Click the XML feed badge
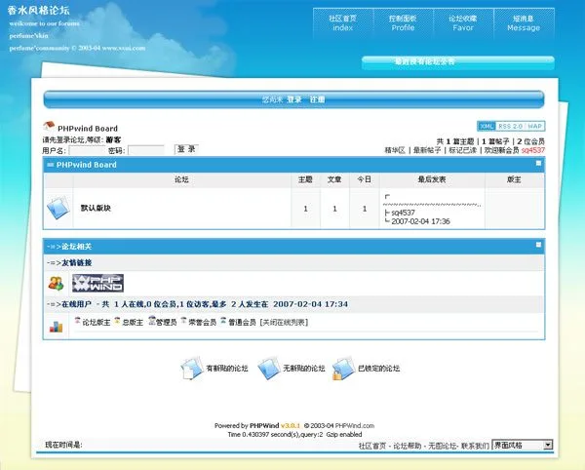 (487, 126)
